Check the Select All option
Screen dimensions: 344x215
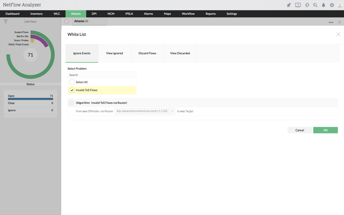coord(72,82)
